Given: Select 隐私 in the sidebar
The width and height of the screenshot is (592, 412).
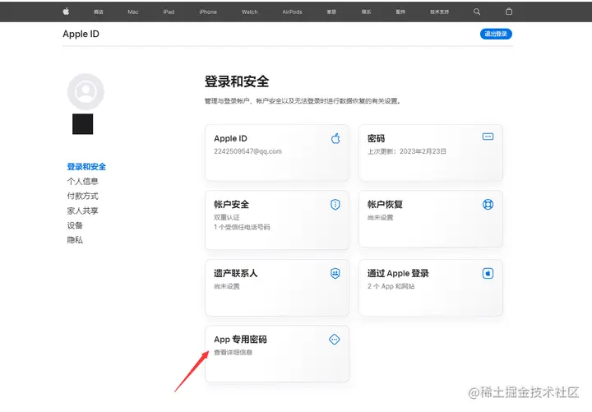Looking at the screenshot, I should coord(75,240).
